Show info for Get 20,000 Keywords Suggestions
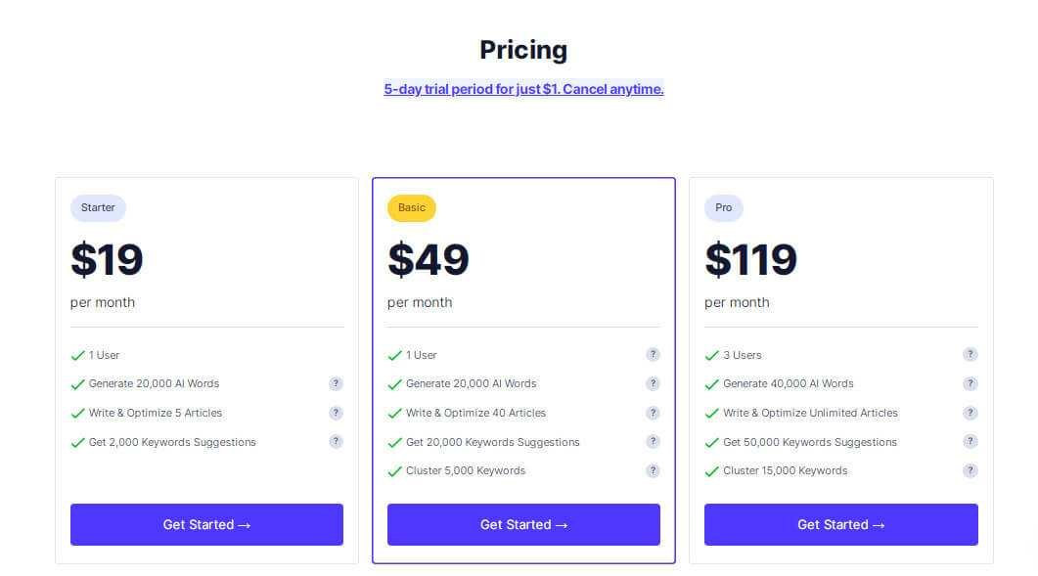Image resolution: width=1038 pixels, height=576 pixels. click(653, 442)
